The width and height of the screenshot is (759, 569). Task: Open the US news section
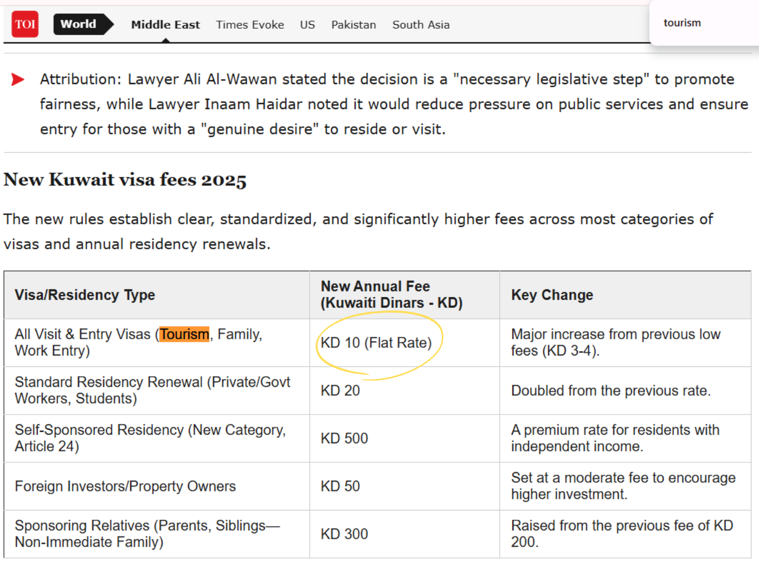[307, 24]
